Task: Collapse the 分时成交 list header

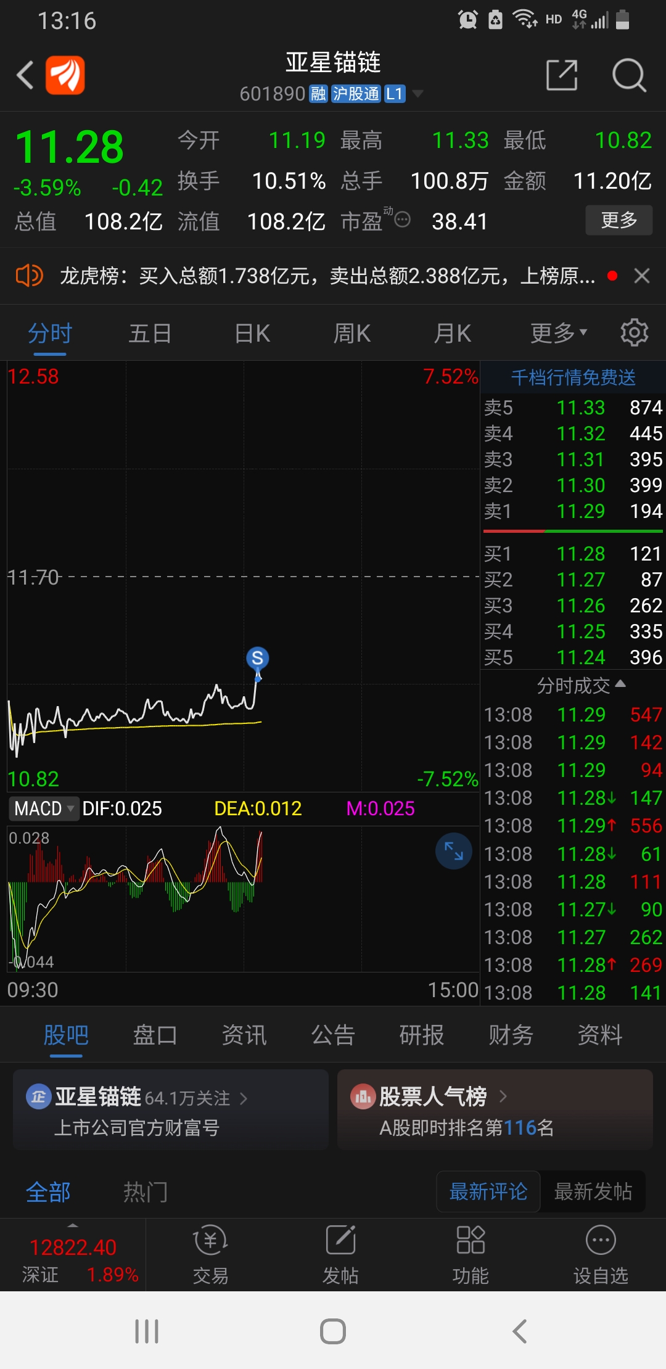Action: click(x=581, y=685)
